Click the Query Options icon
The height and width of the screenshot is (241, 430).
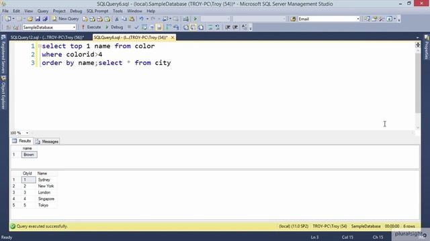tap(152, 27)
